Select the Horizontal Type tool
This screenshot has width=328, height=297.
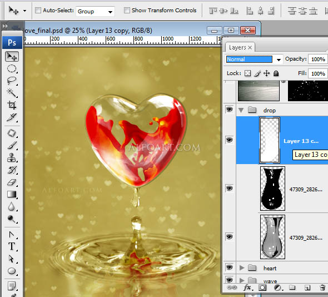(12, 246)
